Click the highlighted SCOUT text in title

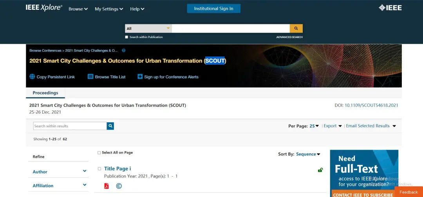click(215, 61)
